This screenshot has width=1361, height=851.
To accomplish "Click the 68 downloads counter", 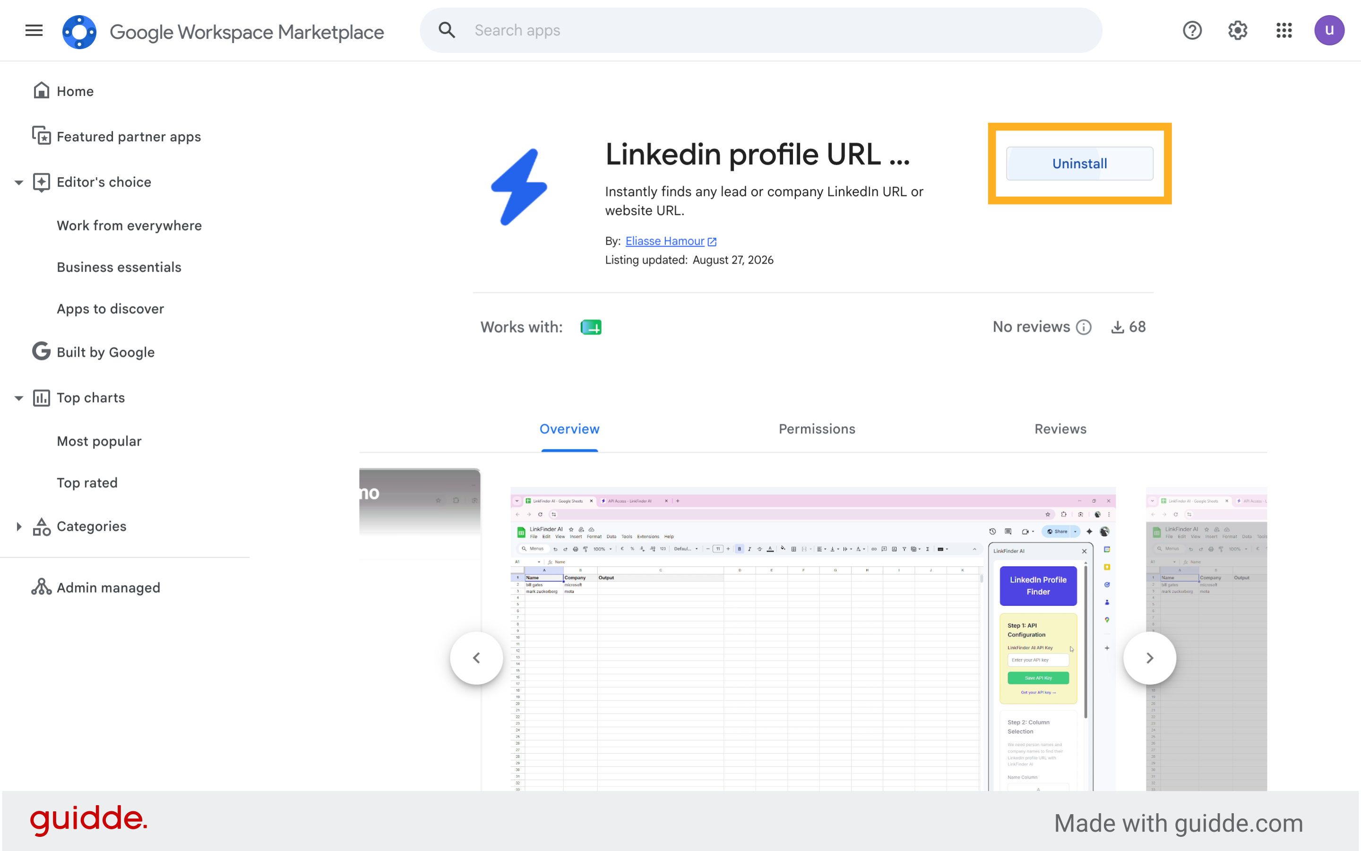I will [1128, 327].
